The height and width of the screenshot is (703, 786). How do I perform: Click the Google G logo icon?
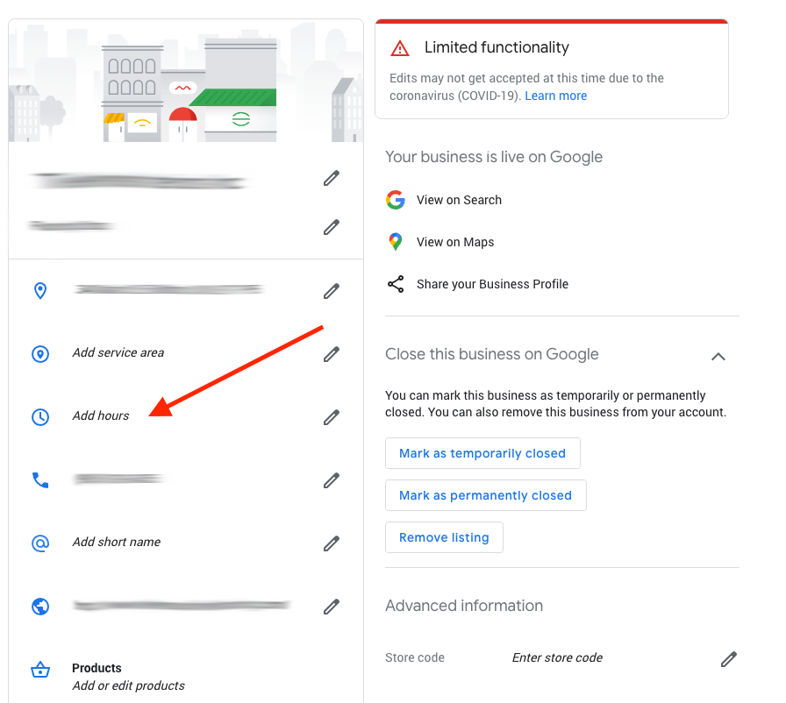396,200
